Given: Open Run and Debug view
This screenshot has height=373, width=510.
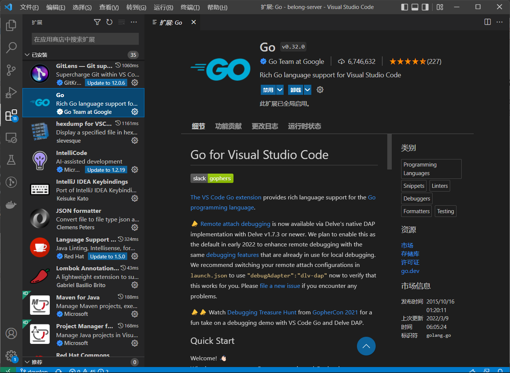Looking at the screenshot, I should (x=11, y=92).
